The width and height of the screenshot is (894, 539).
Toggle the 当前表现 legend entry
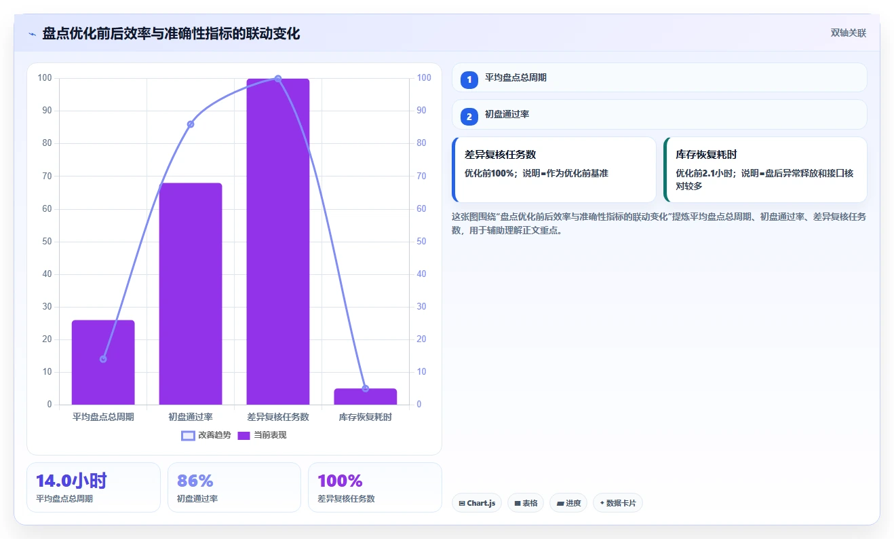pyautogui.click(x=262, y=435)
